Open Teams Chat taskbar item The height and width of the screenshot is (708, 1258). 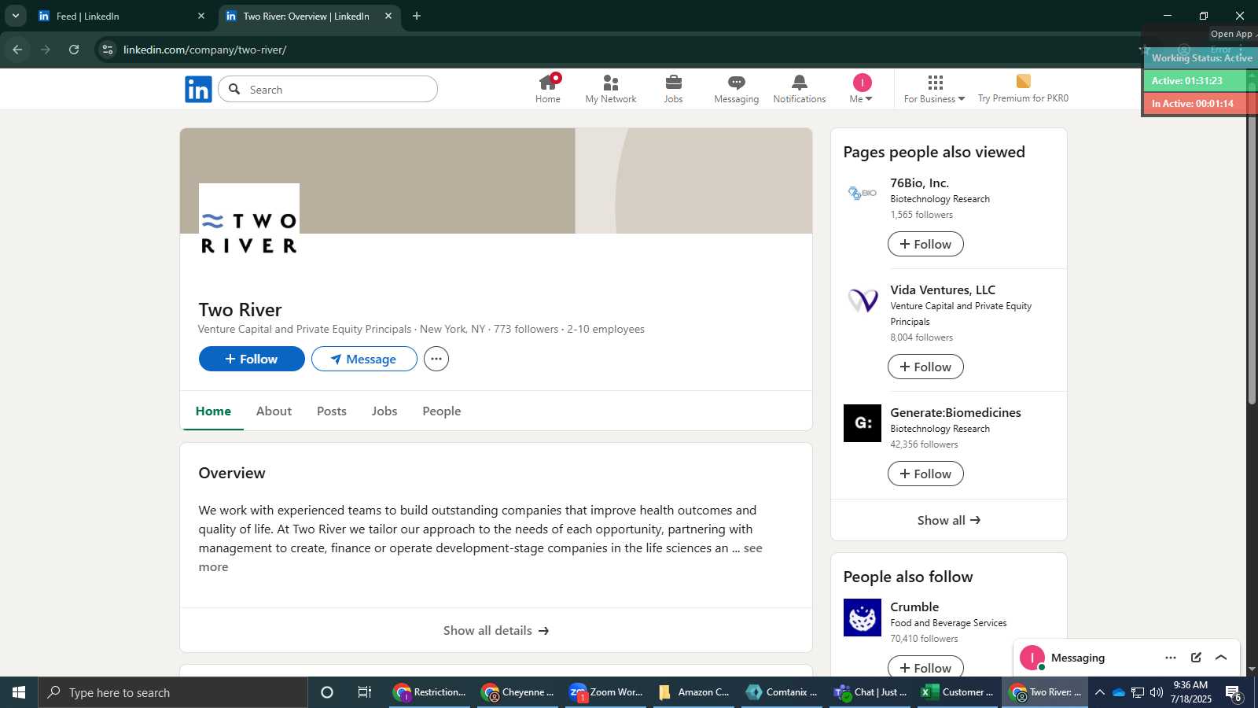coord(870,692)
